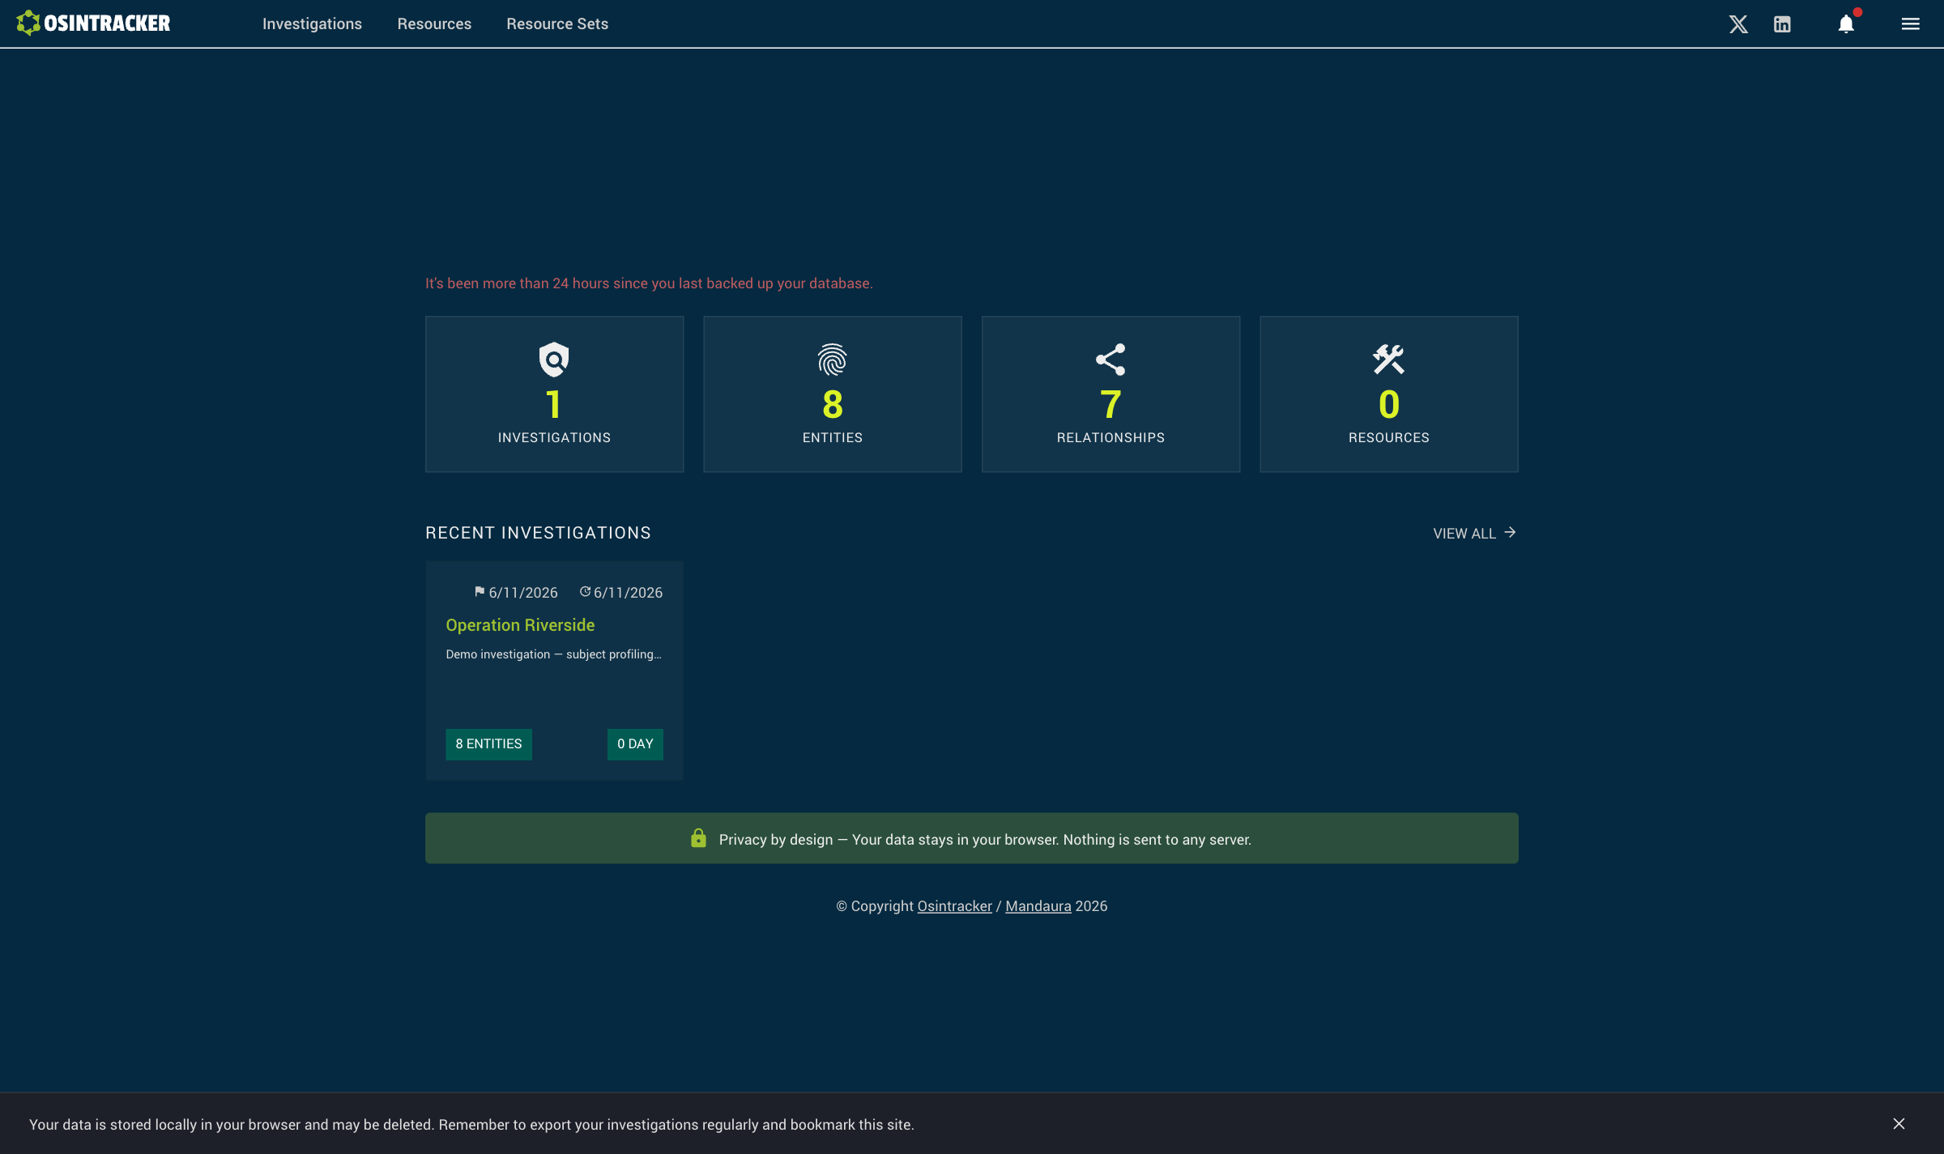Image resolution: width=1944 pixels, height=1154 pixels.
Task: Click the 8 ENTITIES badge
Action: click(x=488, y=743)
